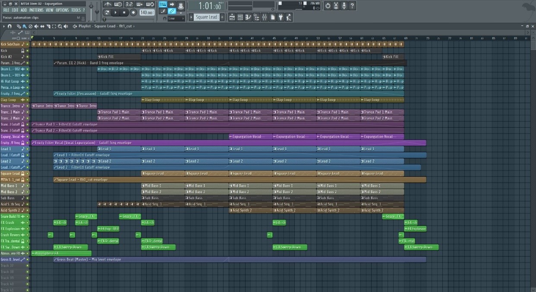Viewport: 536px width, 292px height.
Task: Mute the Hi Hat Loop track
Action: (x=28, y=81)
